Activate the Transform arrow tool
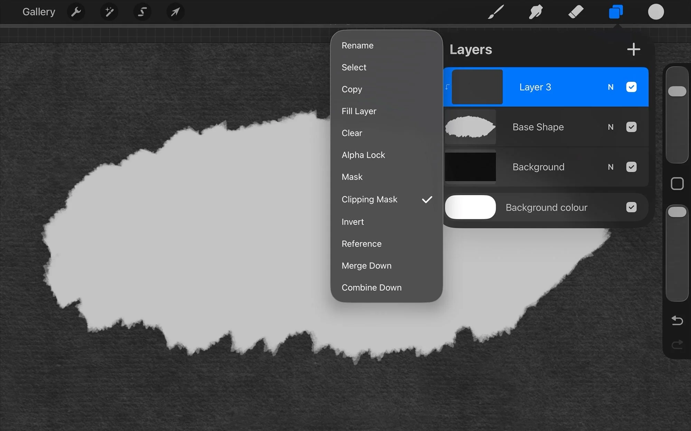 pyautogui.click(x=175, y=12)
